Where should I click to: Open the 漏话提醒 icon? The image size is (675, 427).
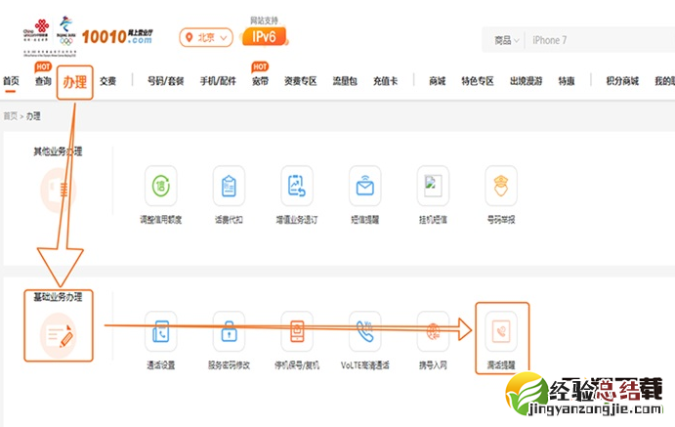501,331
